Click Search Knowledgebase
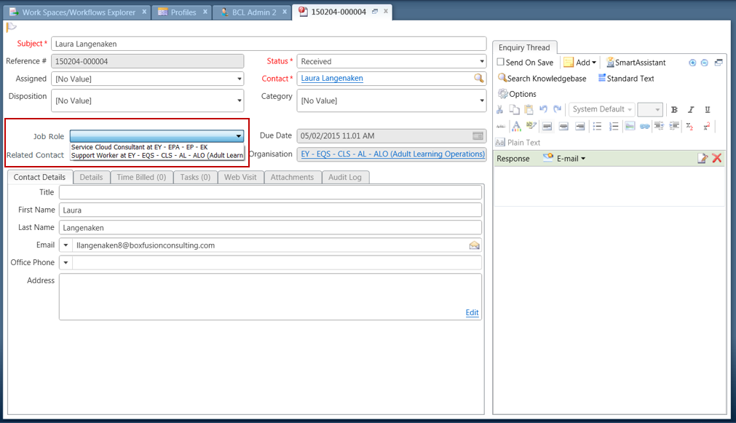This screenshot has width=736, height=423. point(542,79)
